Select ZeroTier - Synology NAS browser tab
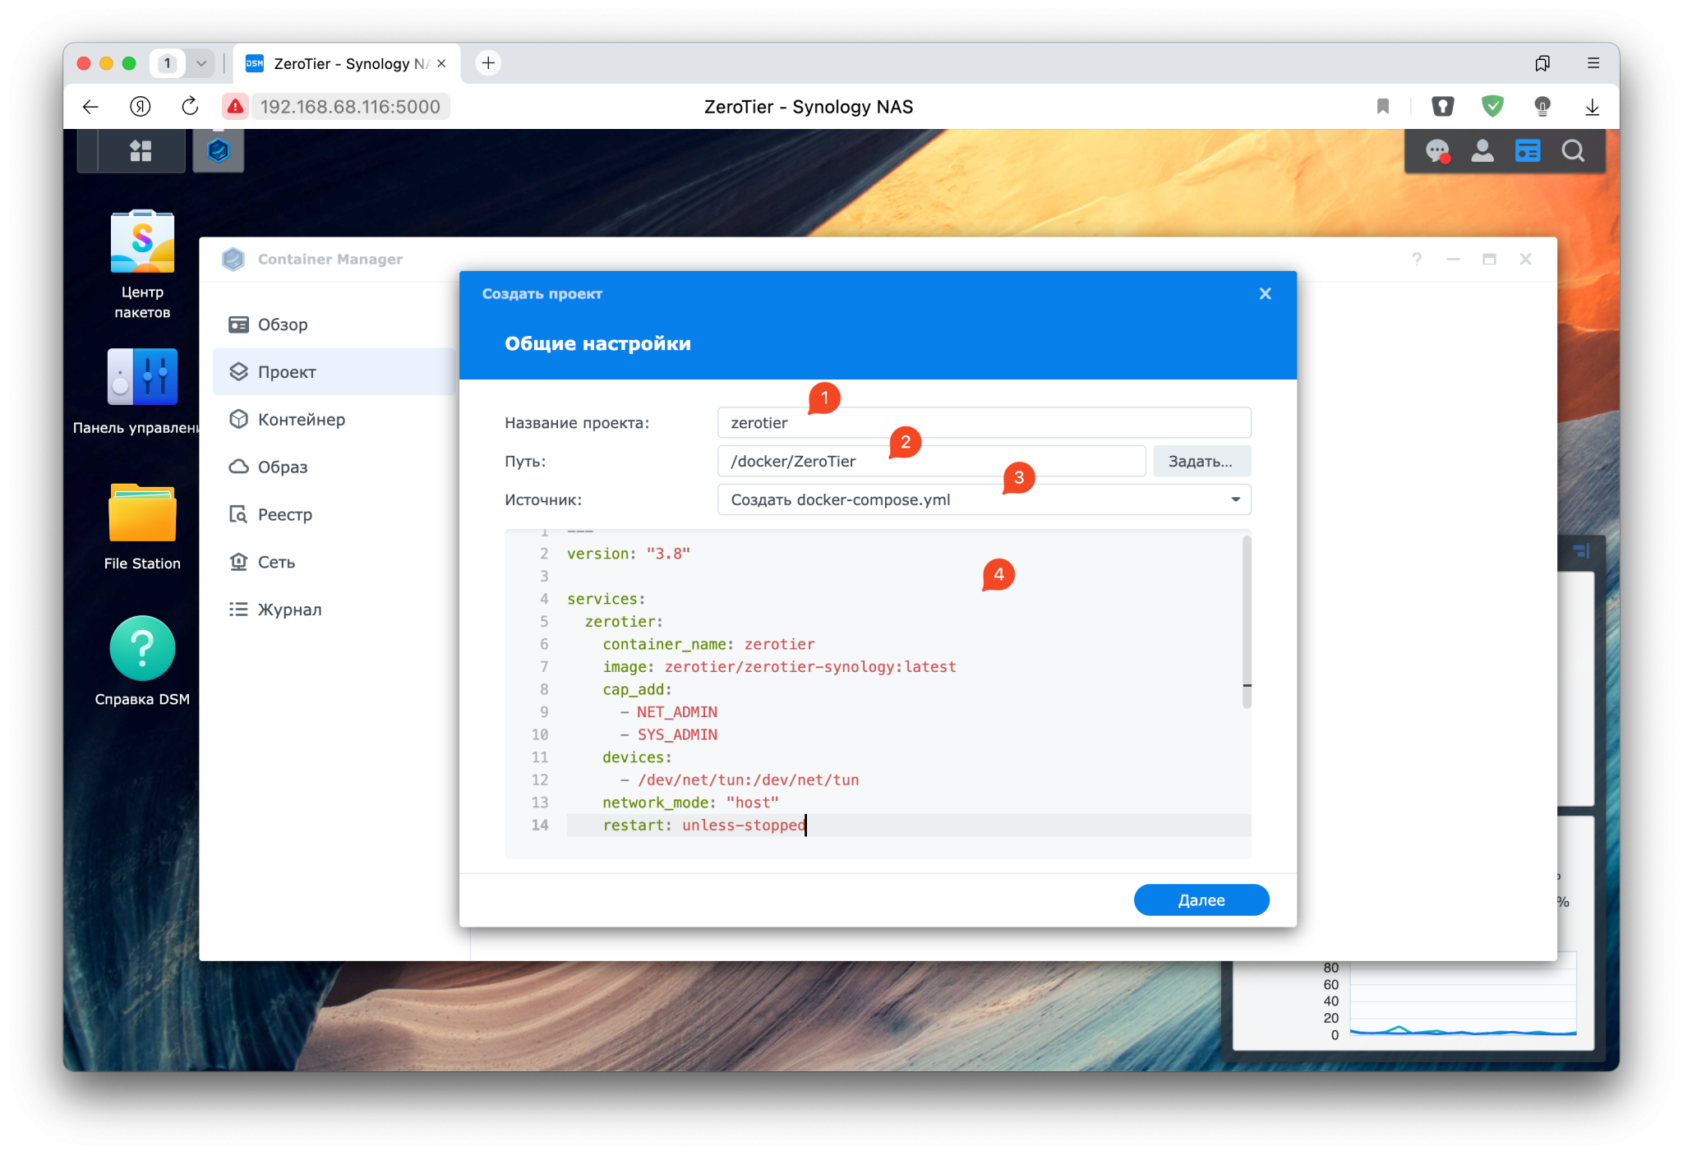Screen dimensions: 1683x1155 pos(346,63)
